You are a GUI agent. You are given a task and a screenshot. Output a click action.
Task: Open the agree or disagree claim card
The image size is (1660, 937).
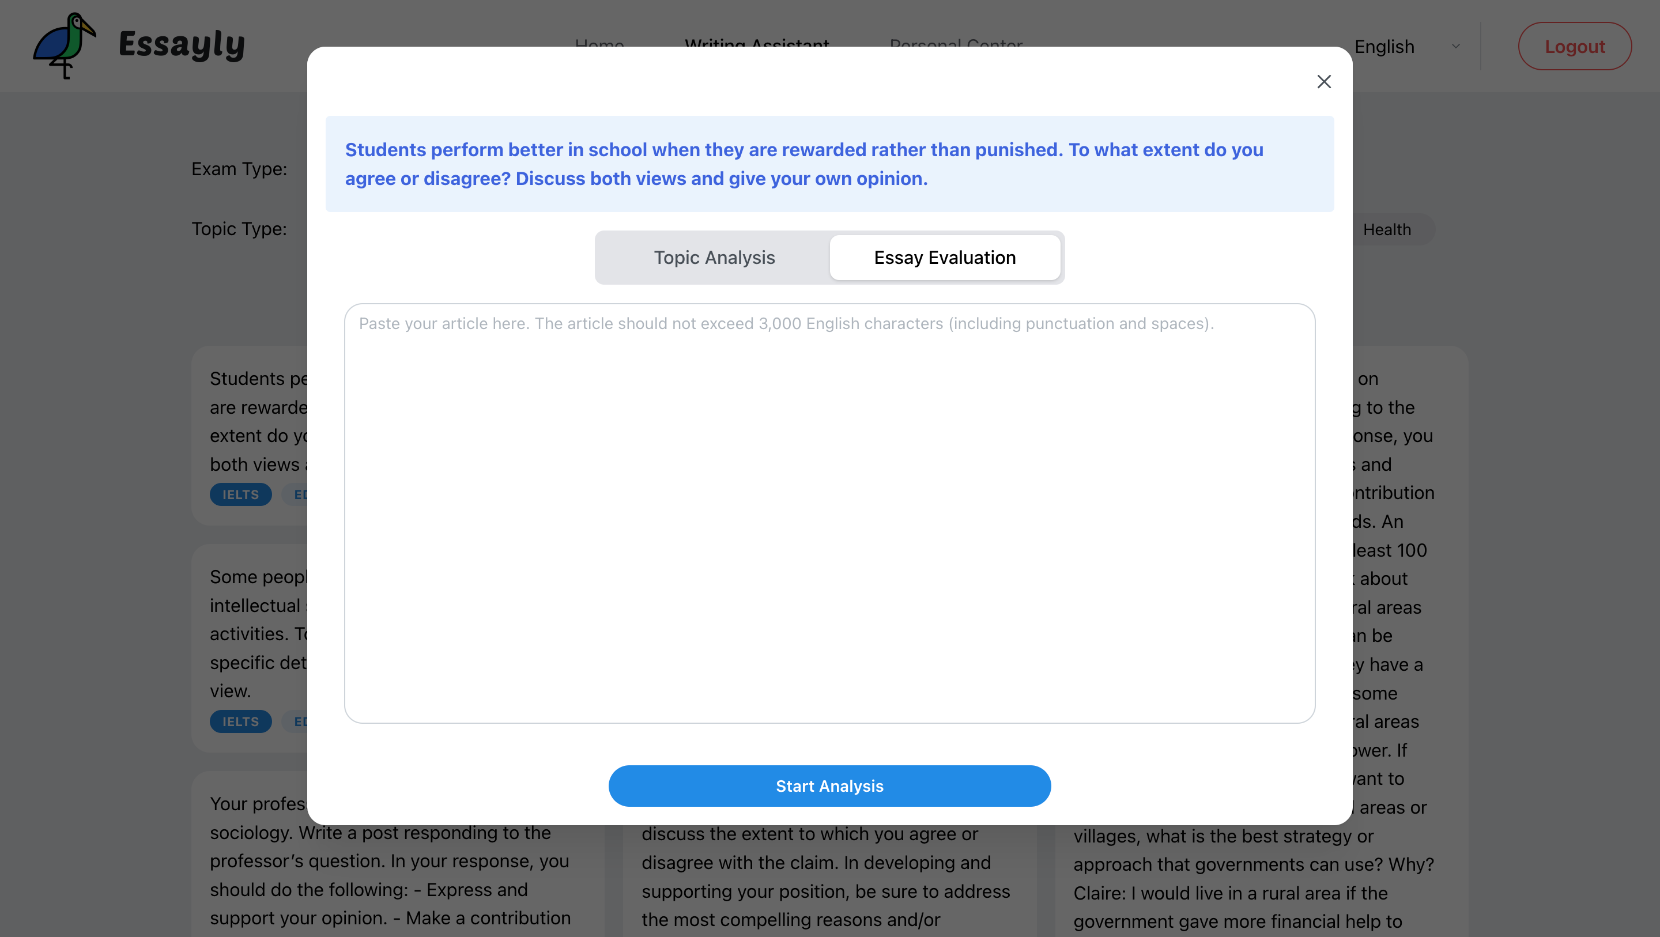[x=825, y=878]
